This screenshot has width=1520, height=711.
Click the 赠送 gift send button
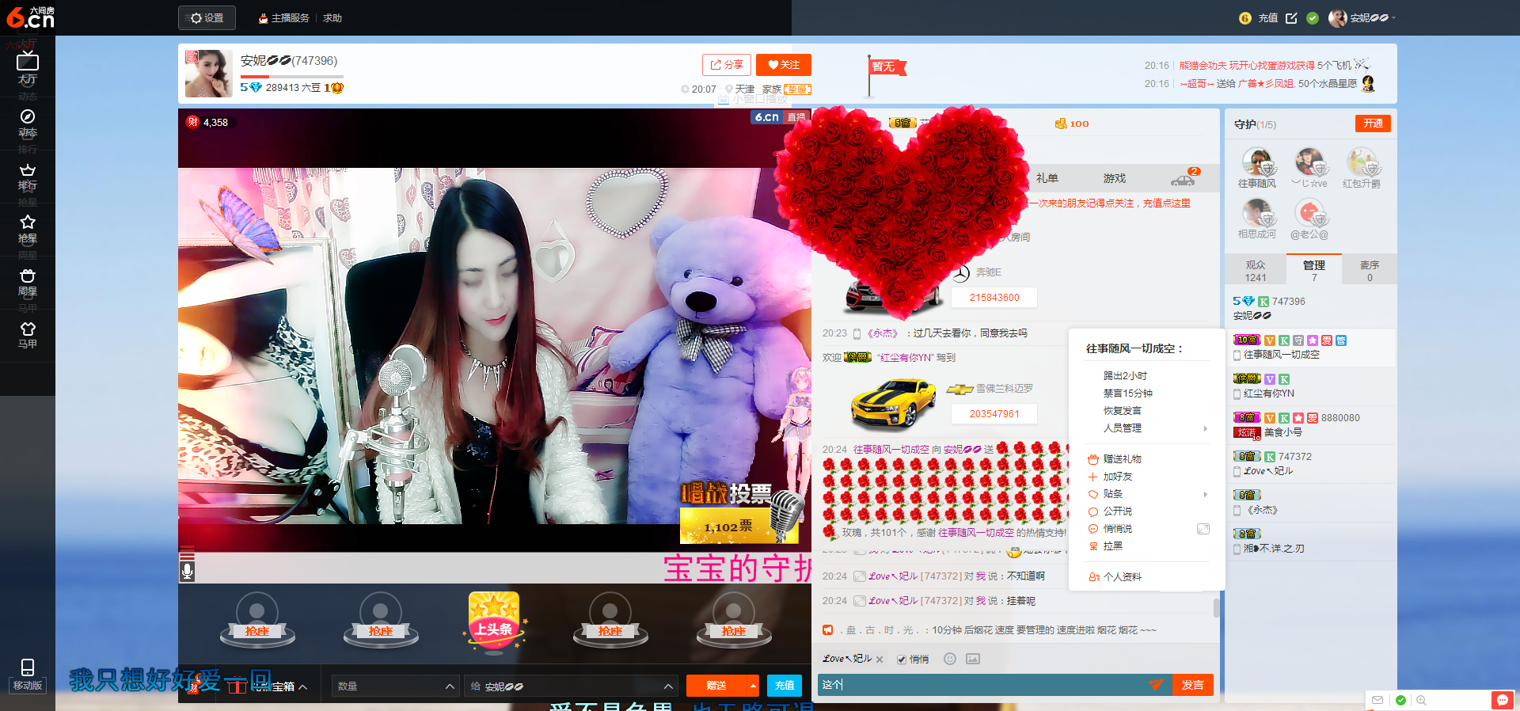pyautogui.click(x=716, y=685)
